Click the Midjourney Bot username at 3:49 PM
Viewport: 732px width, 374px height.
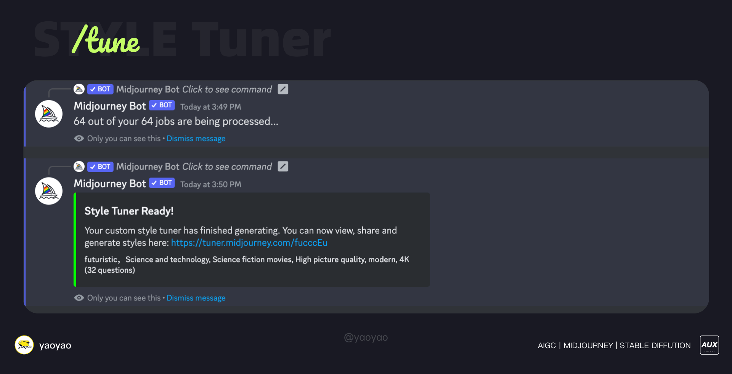[x=110, y=106]
